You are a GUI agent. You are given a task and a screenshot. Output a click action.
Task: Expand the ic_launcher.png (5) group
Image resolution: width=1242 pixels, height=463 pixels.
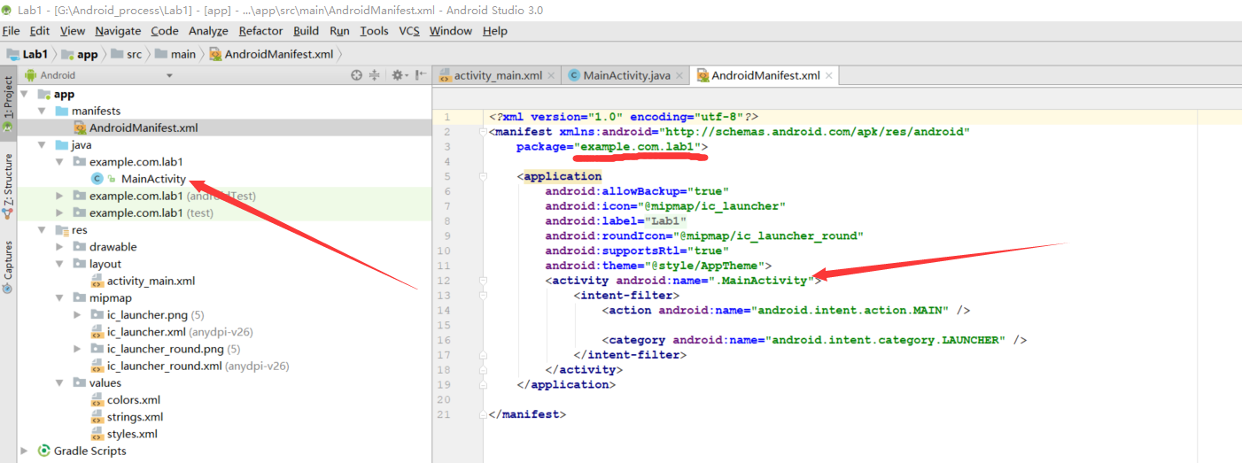click(77, 315)
